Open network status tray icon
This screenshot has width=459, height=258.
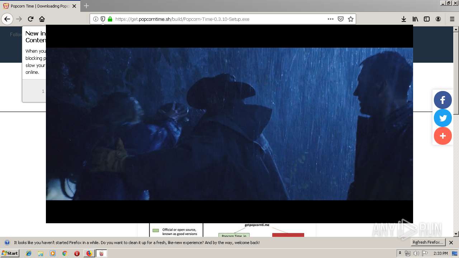click(x=408, y=253)
